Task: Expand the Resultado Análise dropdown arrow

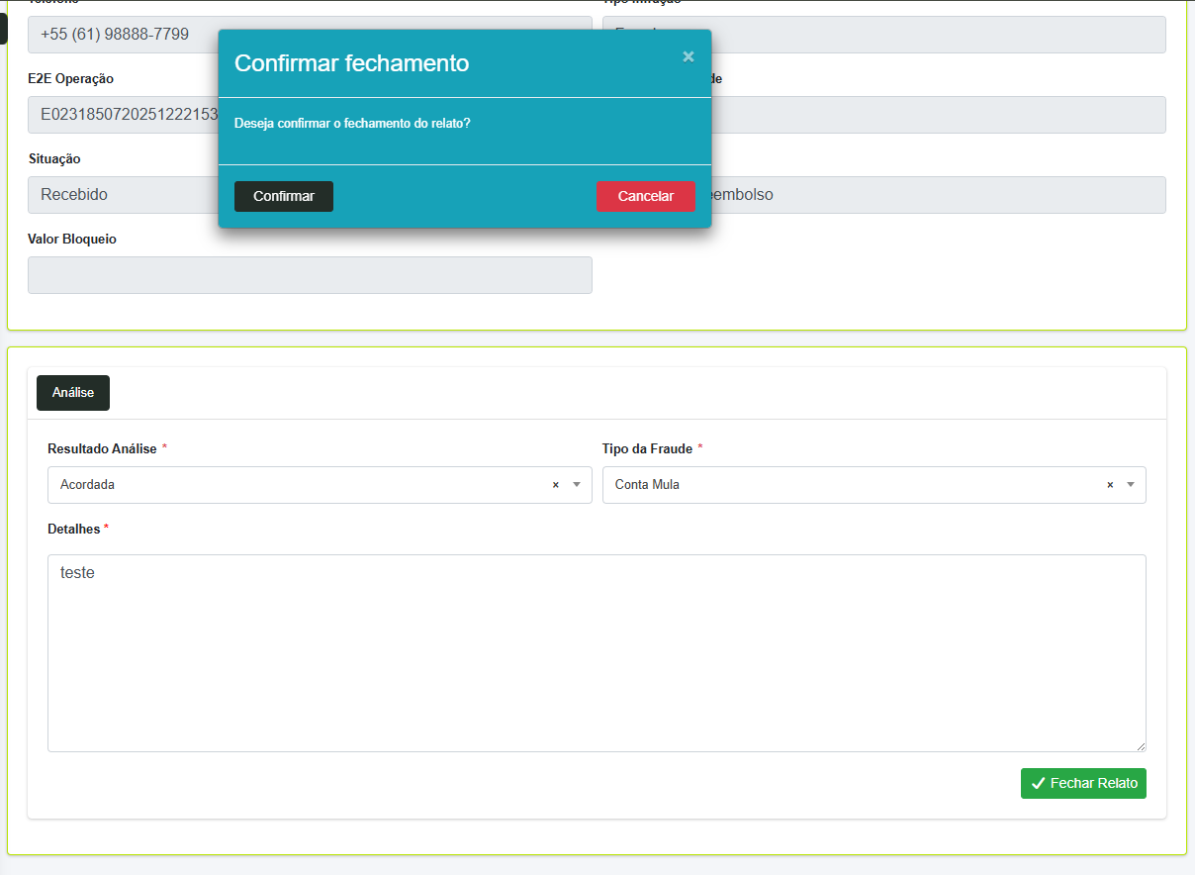Action: [577, 485]
